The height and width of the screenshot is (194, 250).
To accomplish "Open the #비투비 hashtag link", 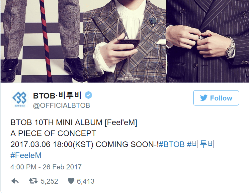I will click(201, 144).
